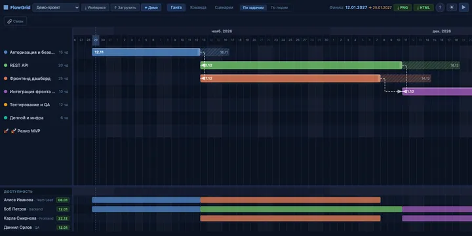Switch to the Ганта tab
The height and width of the screenshot is (236, 472).
(176, 7)
